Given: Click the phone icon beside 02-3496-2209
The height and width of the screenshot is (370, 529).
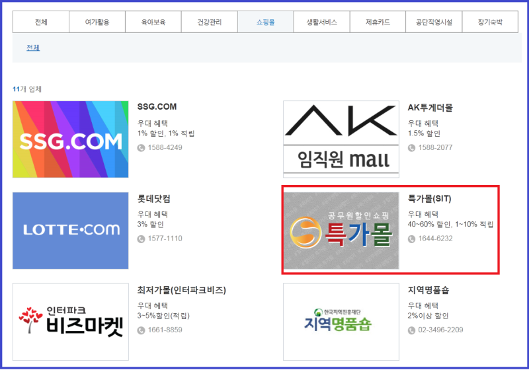Looking at the screenshot, I should 411,330.
